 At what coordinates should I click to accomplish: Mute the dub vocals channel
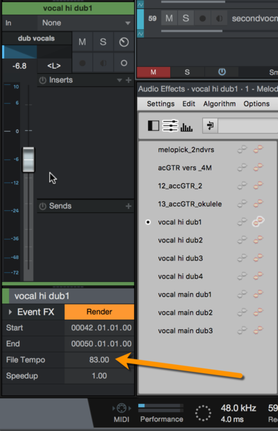coord(82,42)
